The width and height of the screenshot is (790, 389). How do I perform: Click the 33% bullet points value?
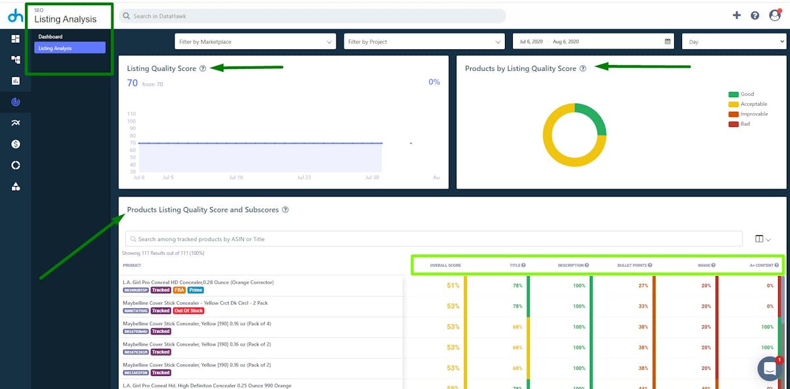[x=643, y=306]
